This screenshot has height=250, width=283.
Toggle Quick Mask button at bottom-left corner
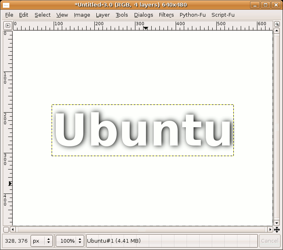[6, 230]
